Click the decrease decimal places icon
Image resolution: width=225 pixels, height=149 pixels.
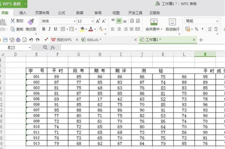pos(216,29)
